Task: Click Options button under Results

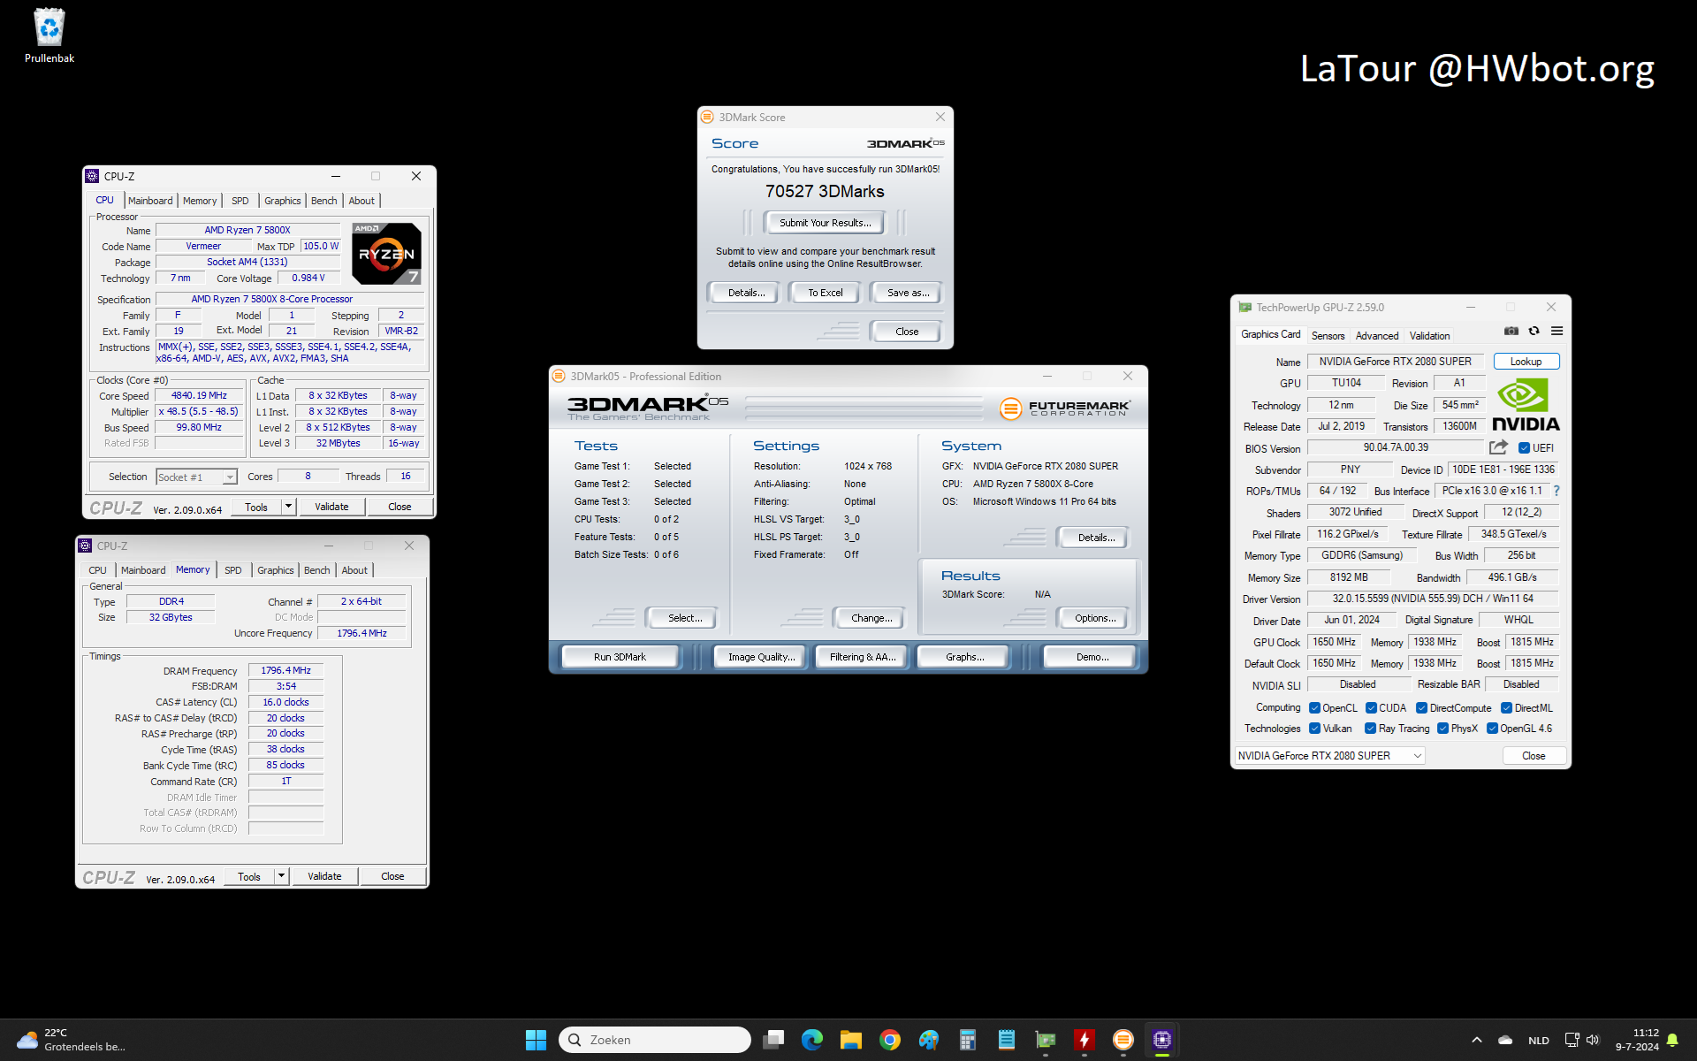Action: tap(1095, 618)
